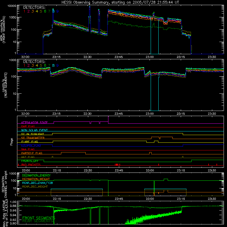Select the DETECTORS legend heading in the front segments plot
This screenshot has width=227, height=227.
click(x=34, y=7)
